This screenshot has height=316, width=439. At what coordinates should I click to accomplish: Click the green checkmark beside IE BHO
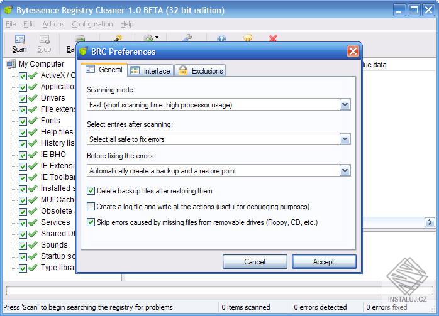pos(33,155)
